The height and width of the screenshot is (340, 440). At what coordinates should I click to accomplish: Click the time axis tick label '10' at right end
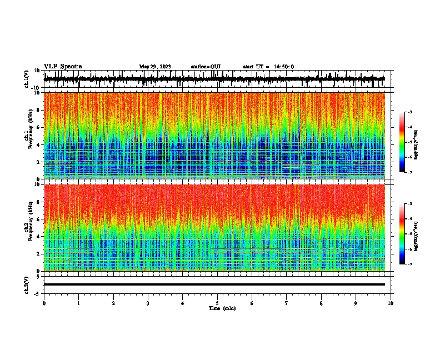click(x=391, y=303)
